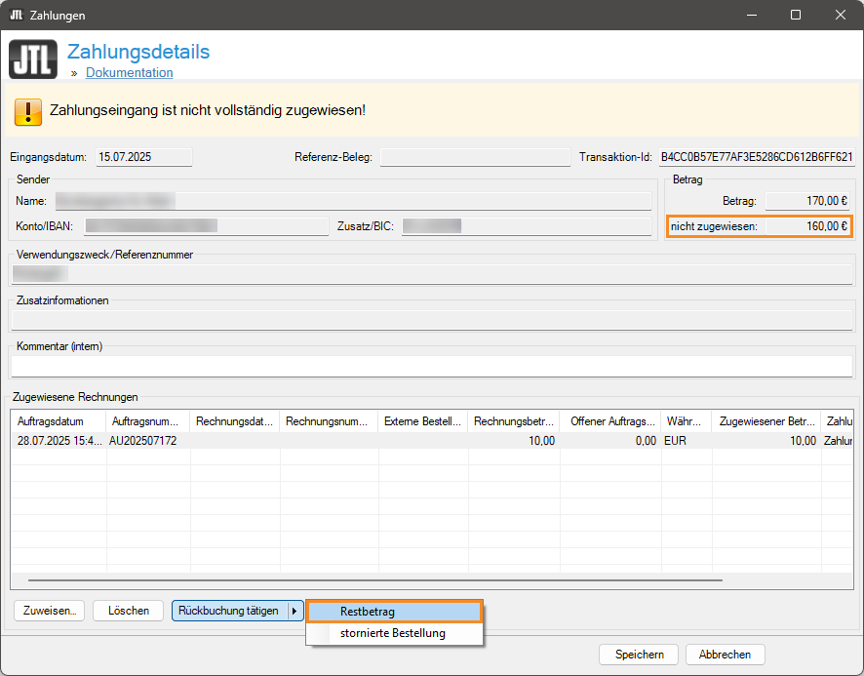Sort by Auftragsdatum column header
Image resolution: width=864 pixels, height=676 pixels.
pos(57,421)
